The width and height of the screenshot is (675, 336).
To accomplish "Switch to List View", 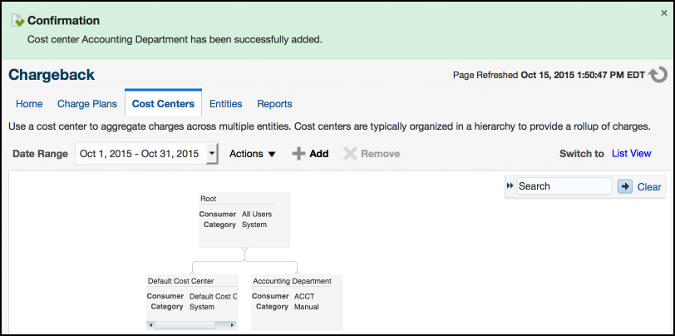I will [x=631, y=154].
